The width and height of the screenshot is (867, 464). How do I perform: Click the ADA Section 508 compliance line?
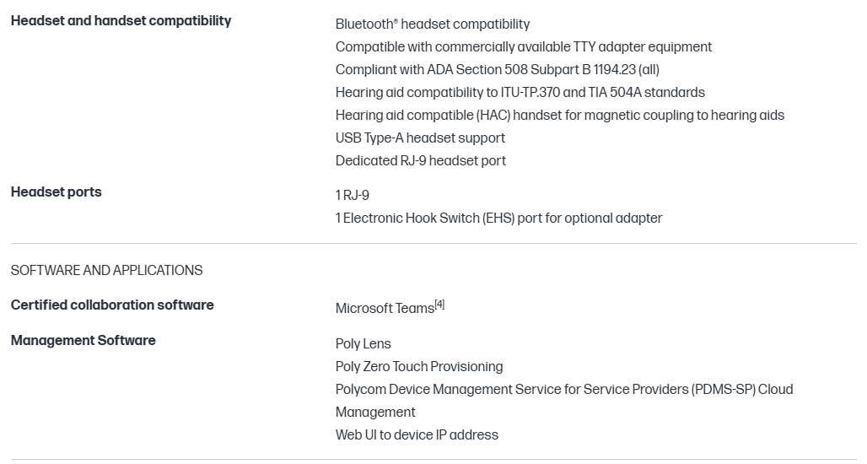(x=497, y=70)
